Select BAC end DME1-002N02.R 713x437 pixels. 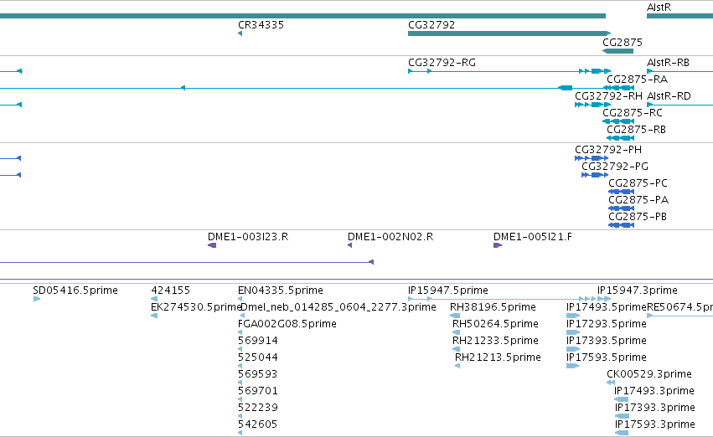tap(390, 237)
